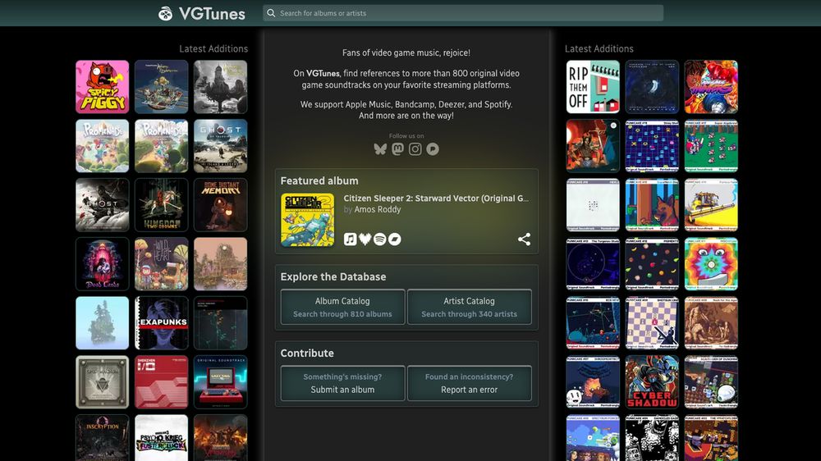Open the Cyber Shadow album cover
Image resolution: width=821 pixels, height=461 pixels.
coord(652,382)
